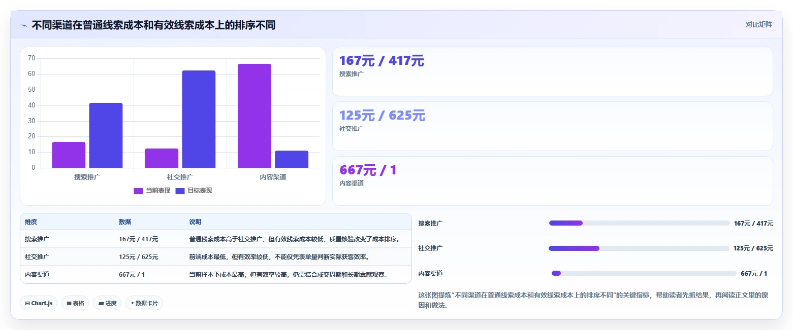Click the 社交推广 progress bar

pyautogui.click(x=639, y=248)
